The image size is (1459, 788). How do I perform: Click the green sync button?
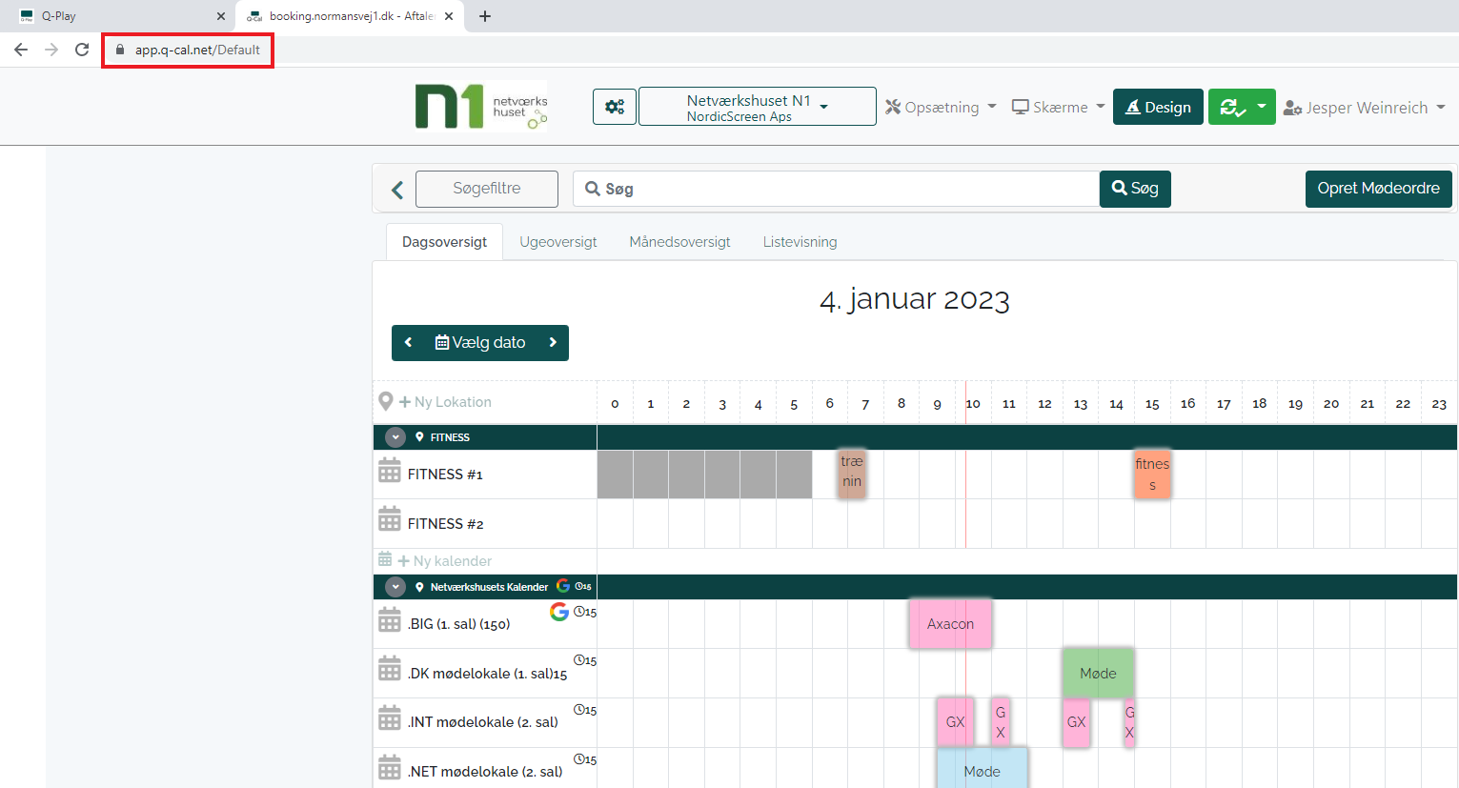click(x=1232, y=107)
